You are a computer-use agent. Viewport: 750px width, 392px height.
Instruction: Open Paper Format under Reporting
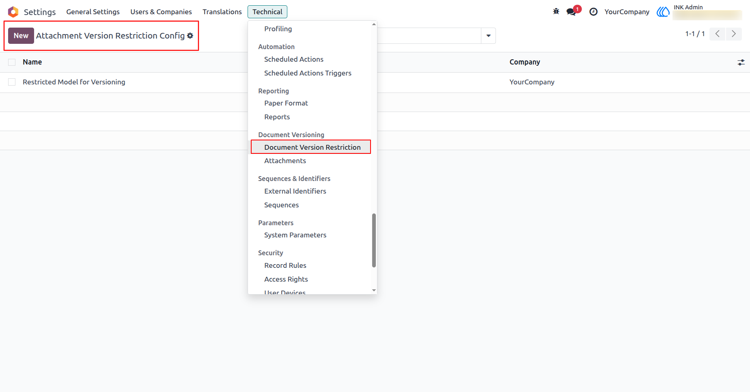[x=286, y=103]
